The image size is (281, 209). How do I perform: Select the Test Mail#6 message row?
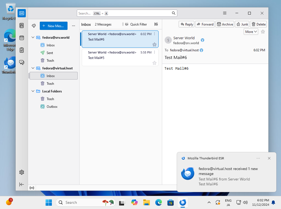(x=120, y=39)
